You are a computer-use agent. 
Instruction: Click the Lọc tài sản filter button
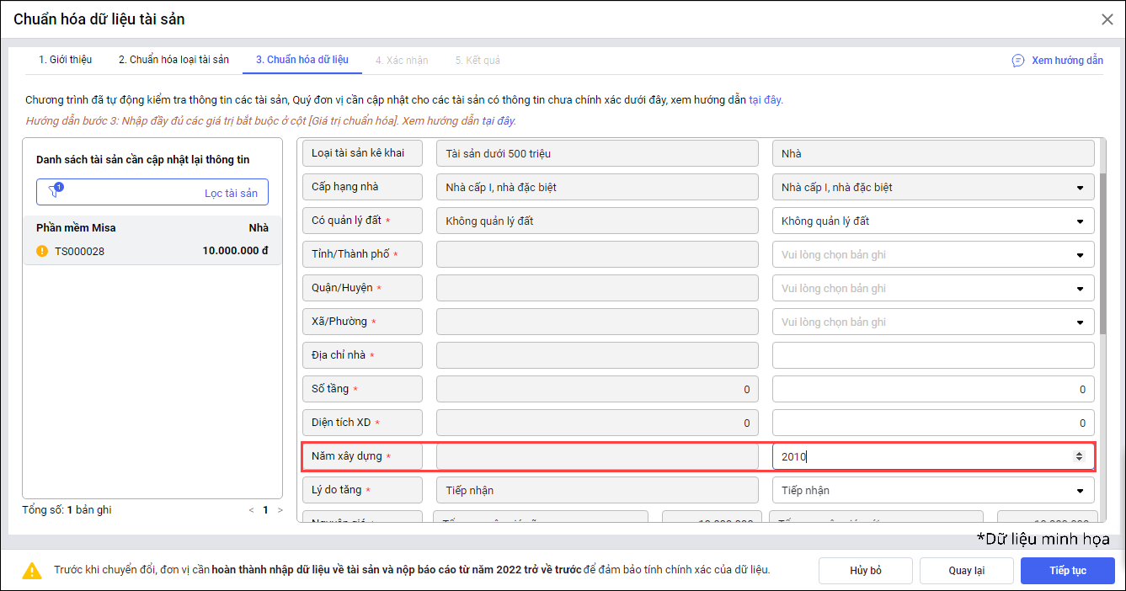tap(152, 193)
